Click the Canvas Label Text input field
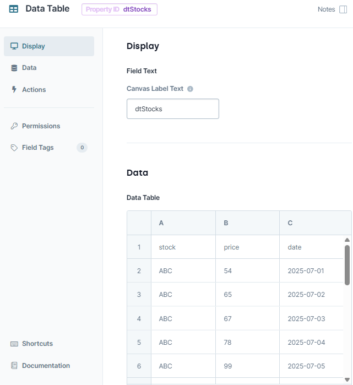The height and width of the screenshot is (385, 353). click(x=173, y=109)
